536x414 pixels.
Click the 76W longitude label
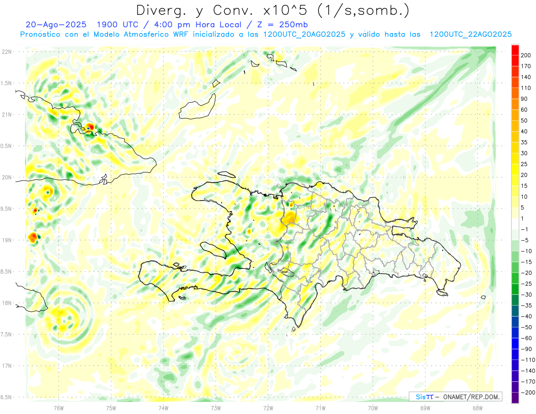pyautogui.click(x=59, y=408)
